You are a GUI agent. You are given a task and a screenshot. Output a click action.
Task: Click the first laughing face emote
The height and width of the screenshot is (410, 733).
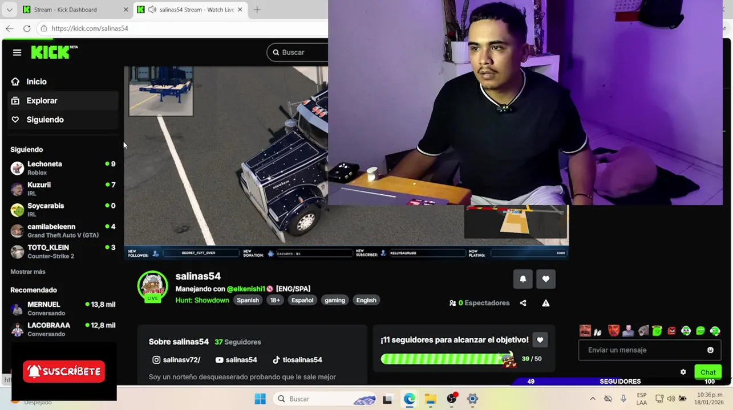click(x=585, y=331)
